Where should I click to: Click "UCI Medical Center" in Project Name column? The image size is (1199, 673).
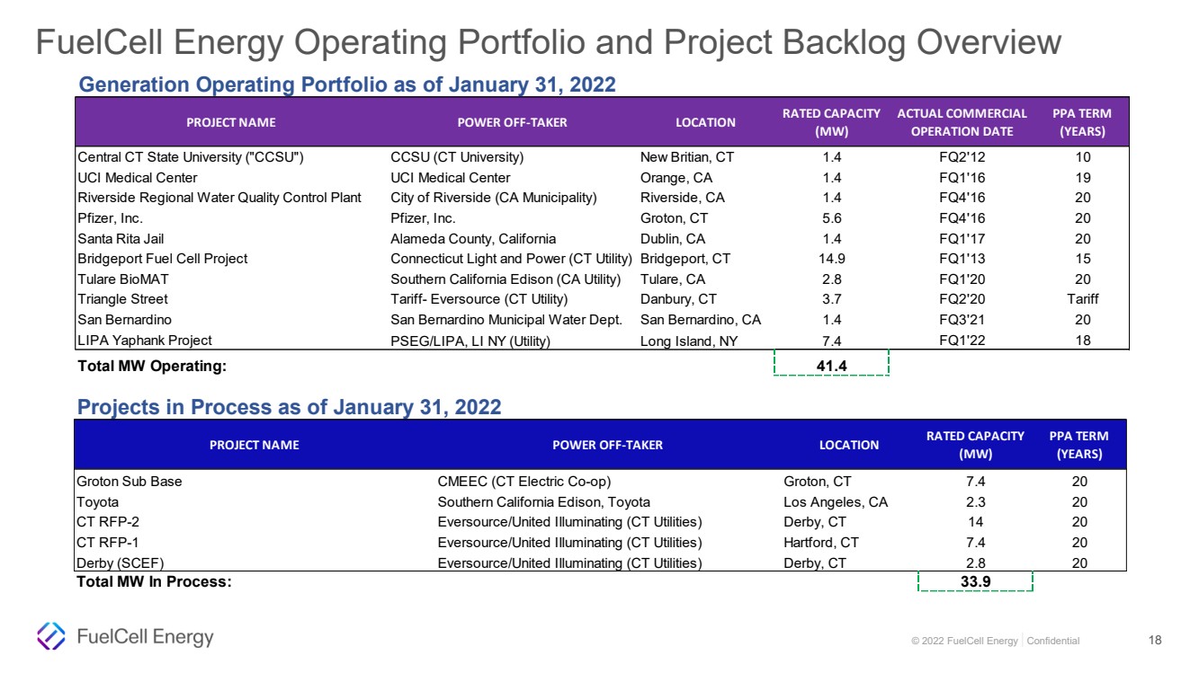(138, 178)
